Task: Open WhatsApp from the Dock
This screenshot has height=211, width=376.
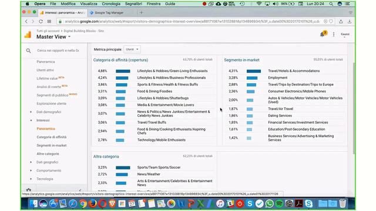Action: coord(269,203)
